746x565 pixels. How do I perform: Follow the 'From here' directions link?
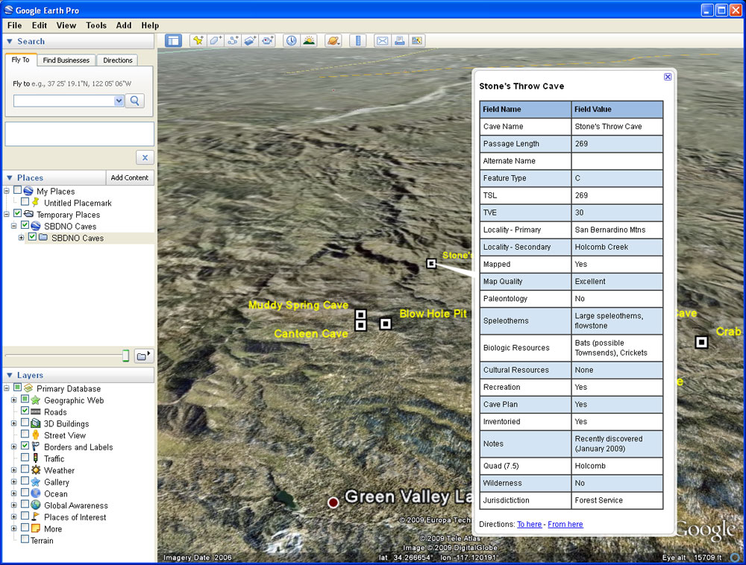565,524
